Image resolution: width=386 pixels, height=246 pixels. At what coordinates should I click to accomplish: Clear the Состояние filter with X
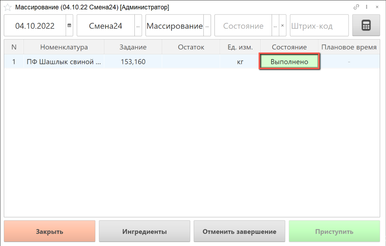(282, 26)
